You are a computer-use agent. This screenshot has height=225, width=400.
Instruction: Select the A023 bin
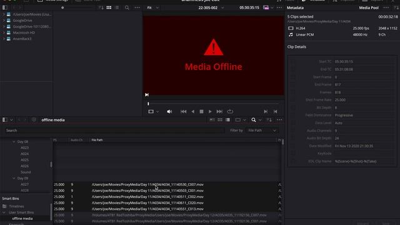pyautogui.click(x=24, y=147)
